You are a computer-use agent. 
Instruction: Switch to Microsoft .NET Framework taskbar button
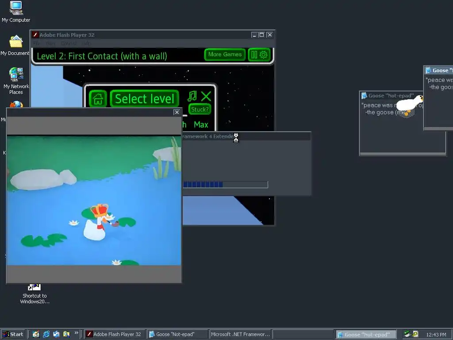[240, 334]
